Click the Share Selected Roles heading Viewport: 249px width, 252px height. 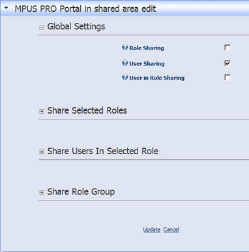point(87,110)
